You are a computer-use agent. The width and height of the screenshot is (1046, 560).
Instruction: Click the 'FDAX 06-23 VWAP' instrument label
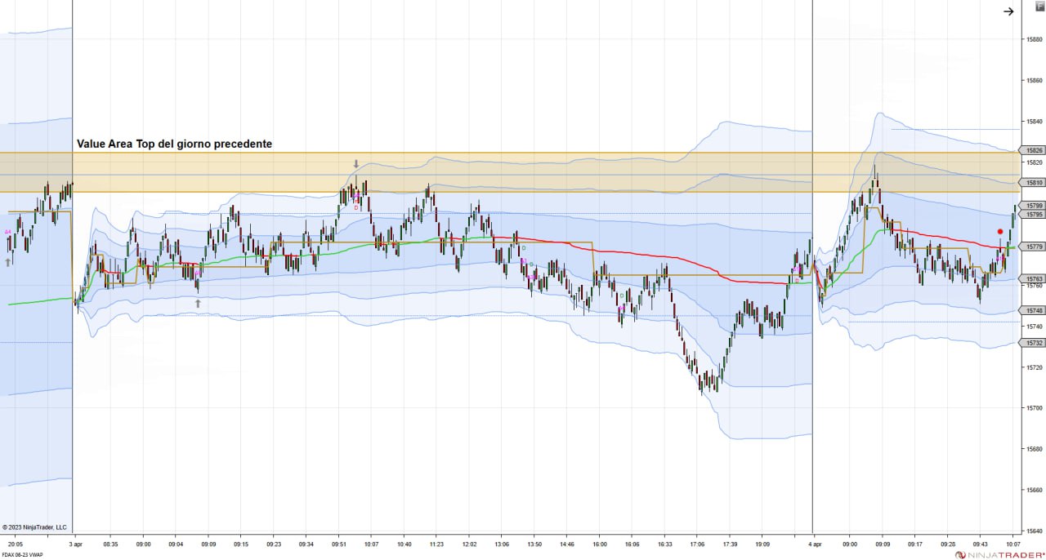(x=22, y=554)
